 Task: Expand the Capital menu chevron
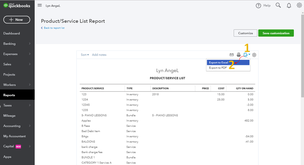coord(30,146)
